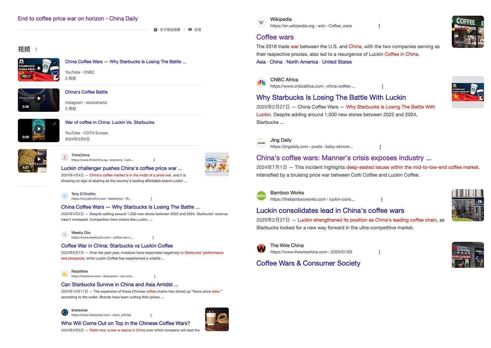The width and height of the screenshot is (491, 348).
Task: Open the sharewise result three-dot menu
Action: click(x=151, y=315)
